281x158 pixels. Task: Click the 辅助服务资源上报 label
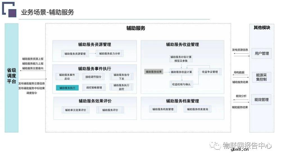pyautogui.click(x=33, y=59)
